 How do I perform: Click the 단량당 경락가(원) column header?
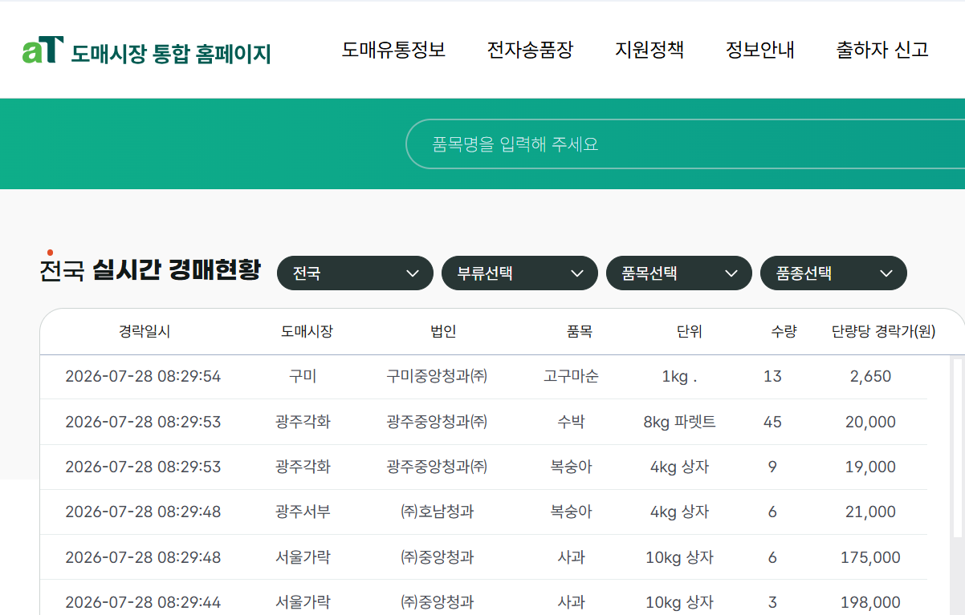pyautogui.click(x=883, y=331)
